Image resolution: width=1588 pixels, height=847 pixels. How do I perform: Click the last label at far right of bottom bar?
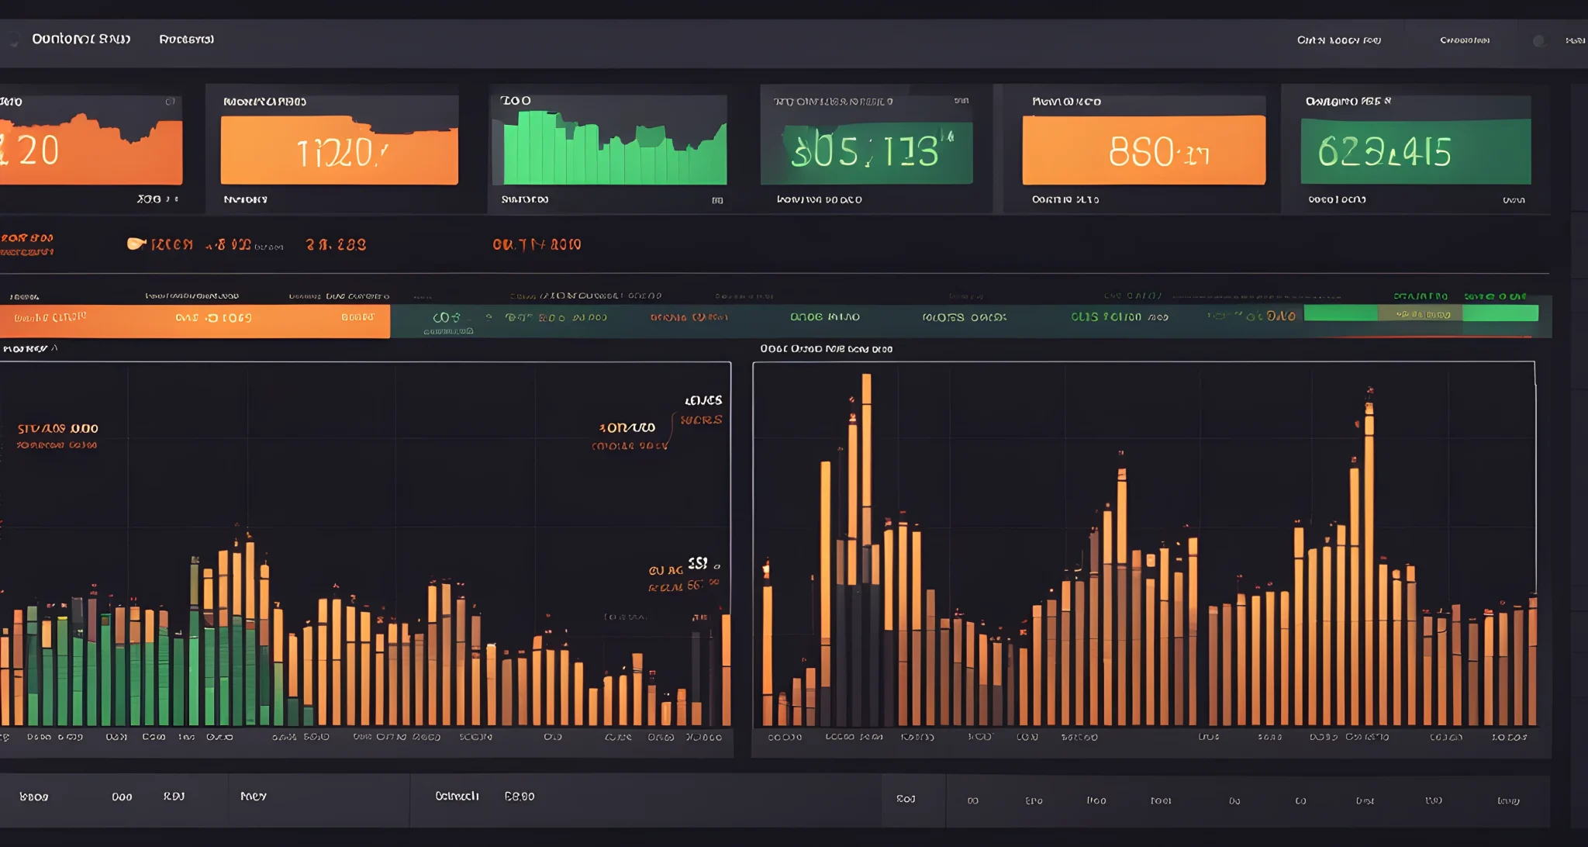click(x=1508, y=800)
